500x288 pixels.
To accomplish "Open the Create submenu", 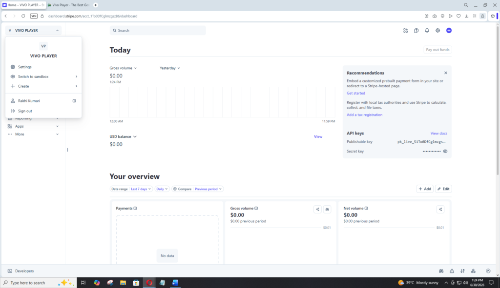I will point(43,86).
